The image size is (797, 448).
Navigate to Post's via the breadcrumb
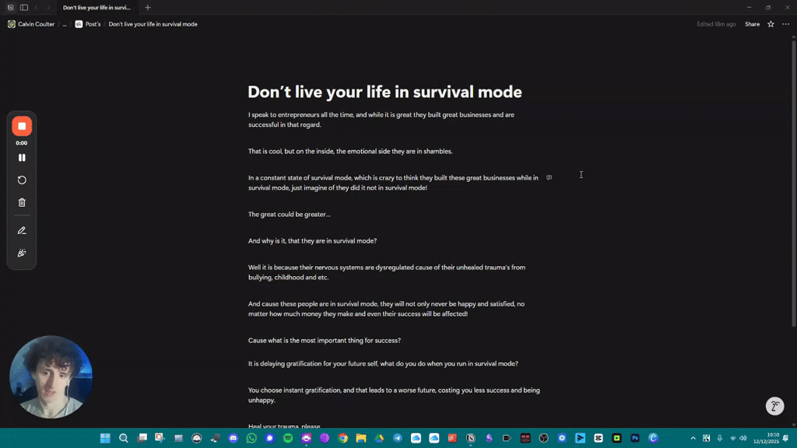pos(91,24)
